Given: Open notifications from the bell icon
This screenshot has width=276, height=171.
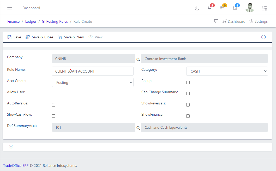Looking at the screenshot, I should click(x=209, y=8).
